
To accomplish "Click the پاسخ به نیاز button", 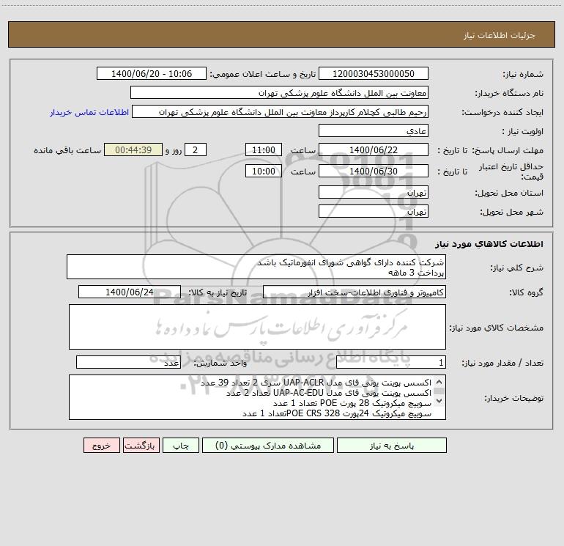I will (392, 446).
